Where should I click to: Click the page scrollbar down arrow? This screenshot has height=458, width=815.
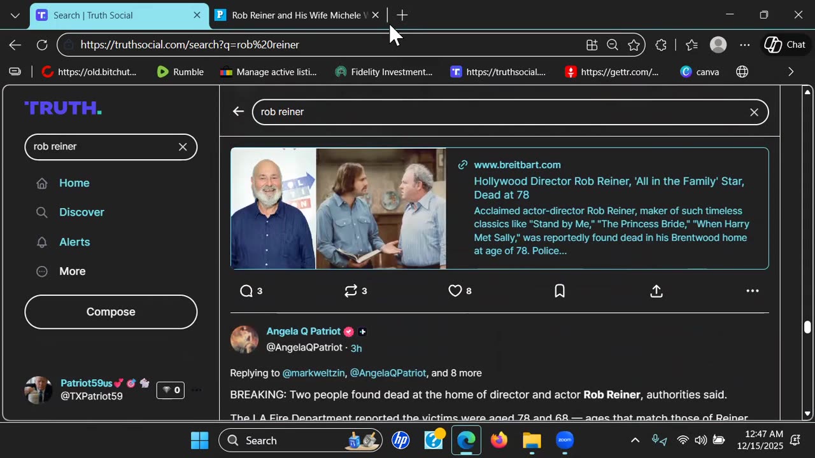pyautogui.click(x=807, y=413)
